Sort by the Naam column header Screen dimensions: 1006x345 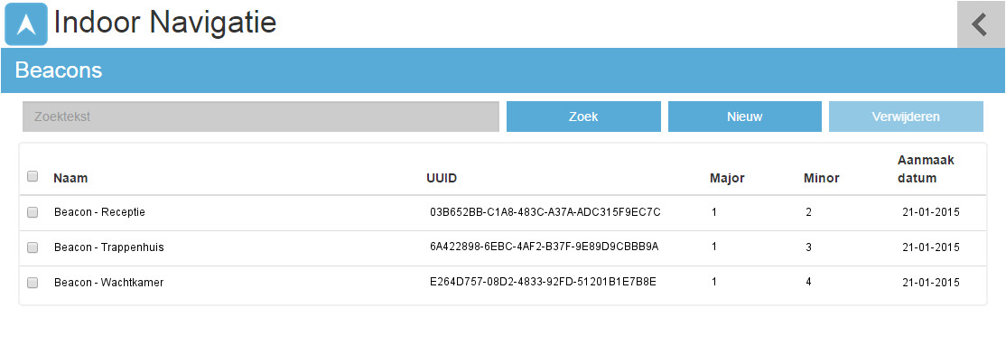(x=70, y=178)
